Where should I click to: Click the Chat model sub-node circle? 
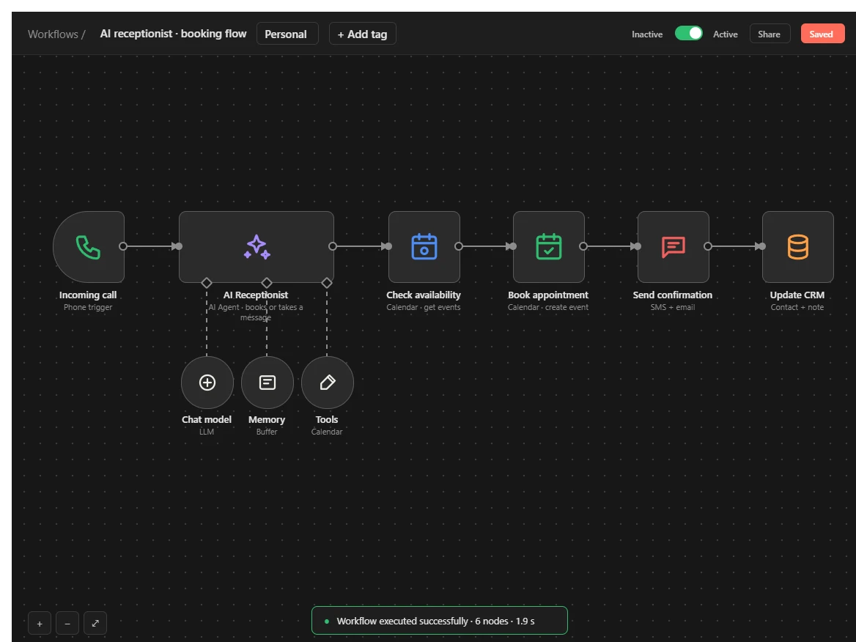coord(207,383)
